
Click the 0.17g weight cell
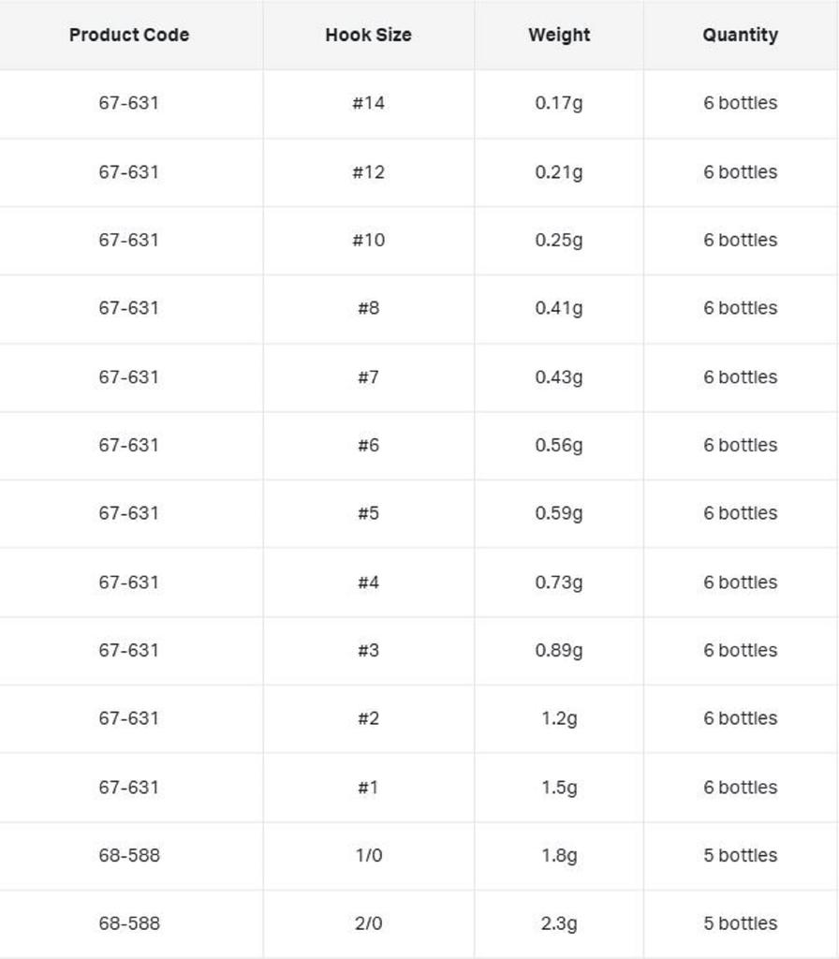pos(559,103)
